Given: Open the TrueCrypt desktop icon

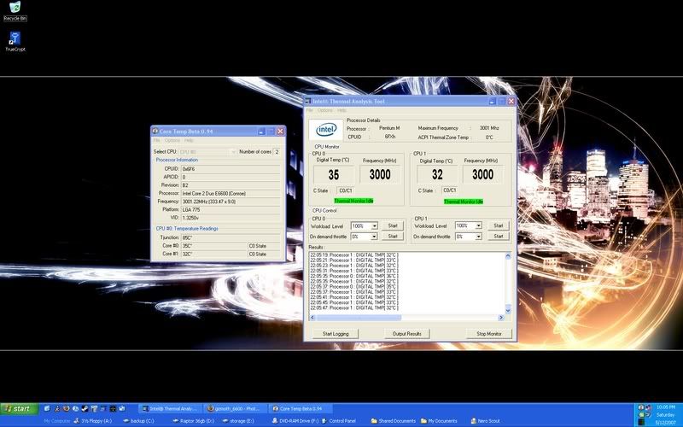Looking at the screenshot, I should tap(15, 39).
